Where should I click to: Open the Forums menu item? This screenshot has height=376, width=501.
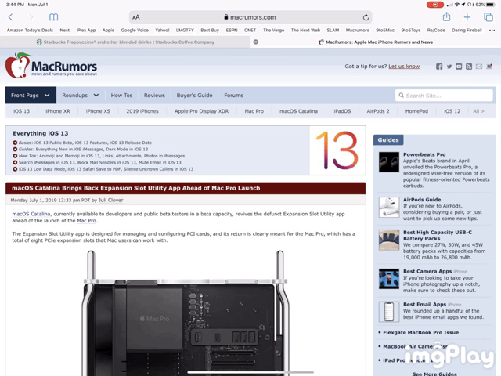click(x=233, y=95)
